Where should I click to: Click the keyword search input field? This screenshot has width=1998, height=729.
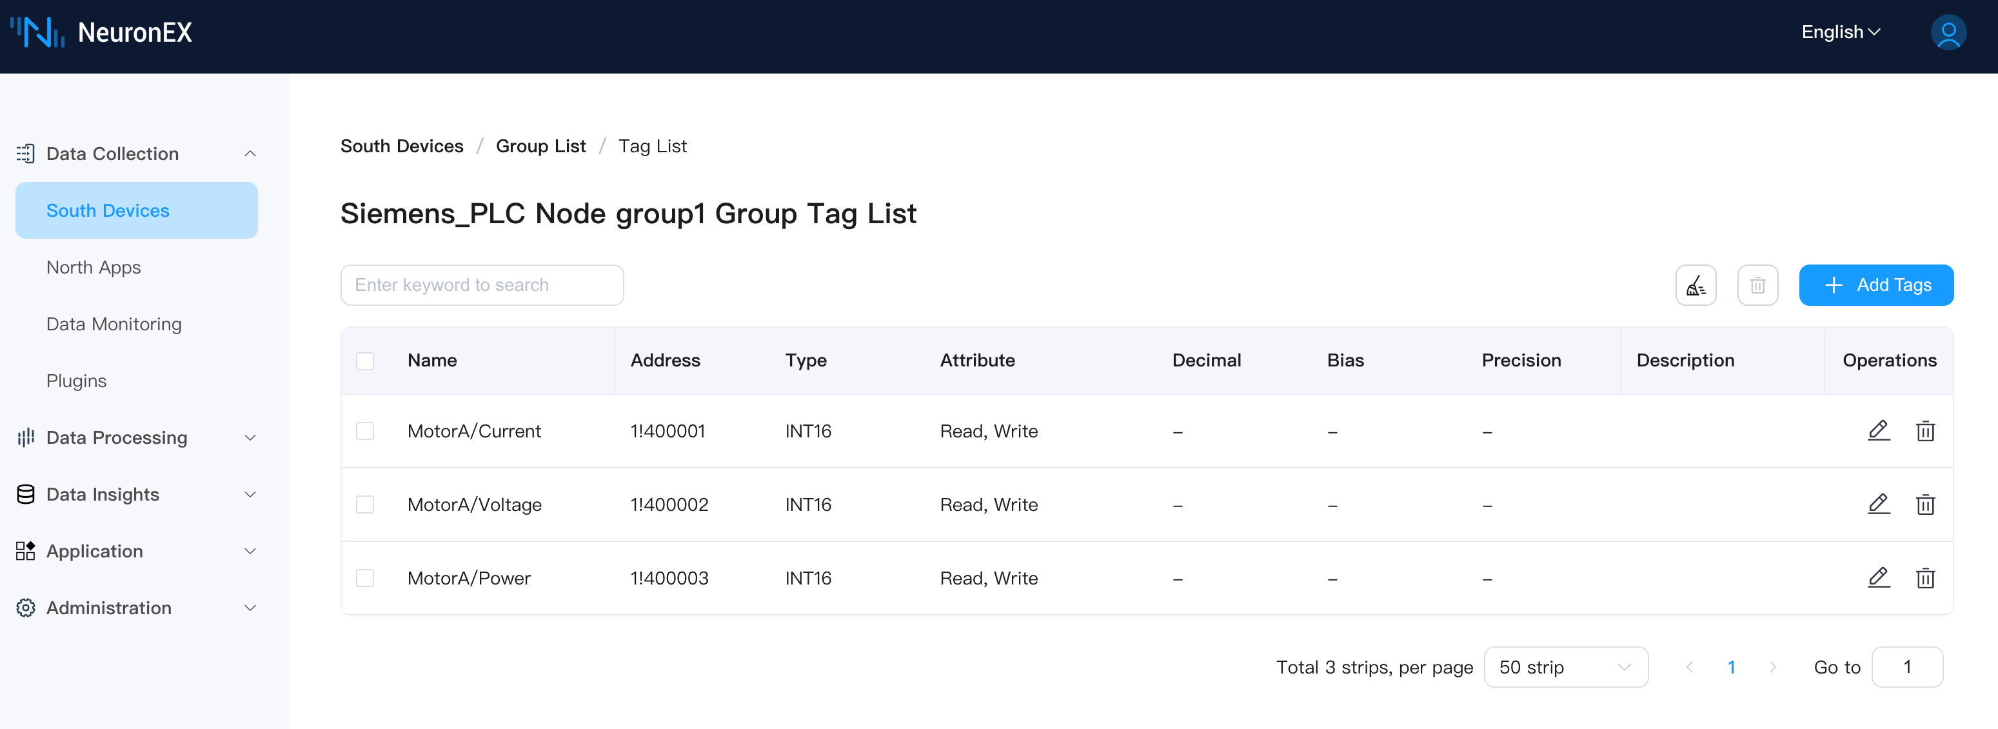[481, 285]
